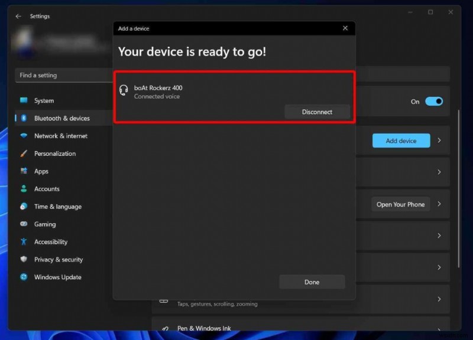
Task: Open Gaming settings
Action: [x=63, y=224]
